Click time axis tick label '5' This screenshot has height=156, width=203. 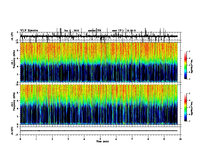click(100, 139)
